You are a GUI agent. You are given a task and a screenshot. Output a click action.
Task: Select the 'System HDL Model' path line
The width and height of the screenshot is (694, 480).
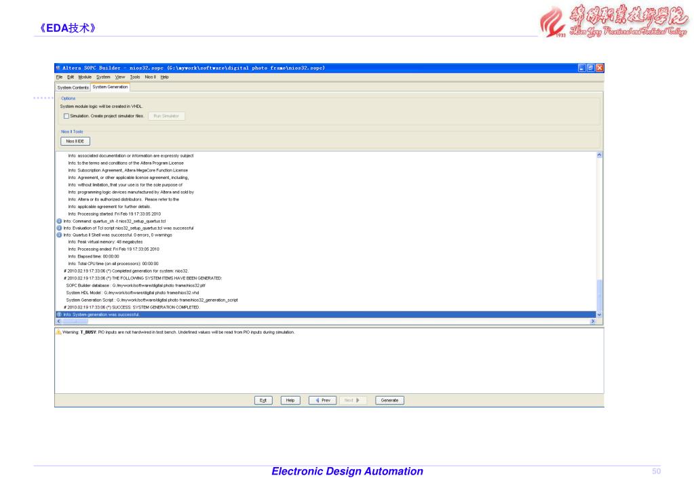pos(132,292)
